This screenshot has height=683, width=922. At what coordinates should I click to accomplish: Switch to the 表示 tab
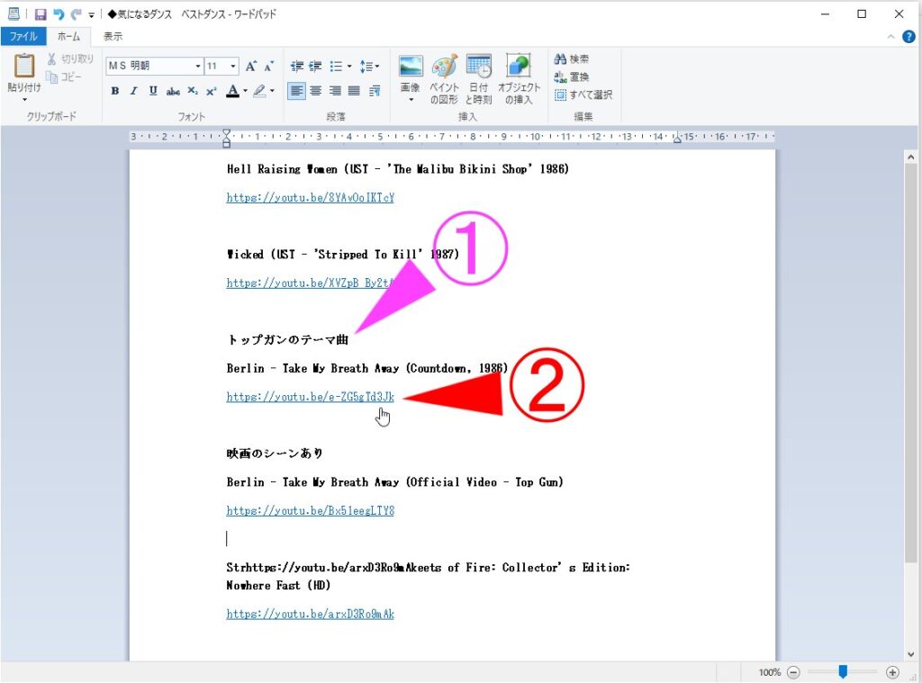113,36
